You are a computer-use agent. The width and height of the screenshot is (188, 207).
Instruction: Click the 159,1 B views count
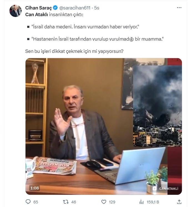[x=153, y=202]
